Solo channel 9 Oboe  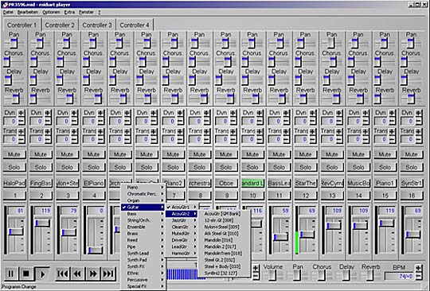[x=226, y=167]
